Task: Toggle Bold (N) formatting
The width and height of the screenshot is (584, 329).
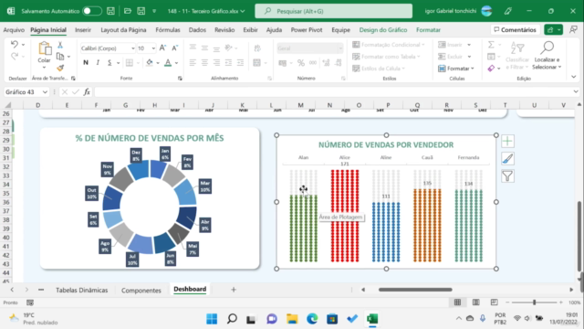Action: click(86, 62)
